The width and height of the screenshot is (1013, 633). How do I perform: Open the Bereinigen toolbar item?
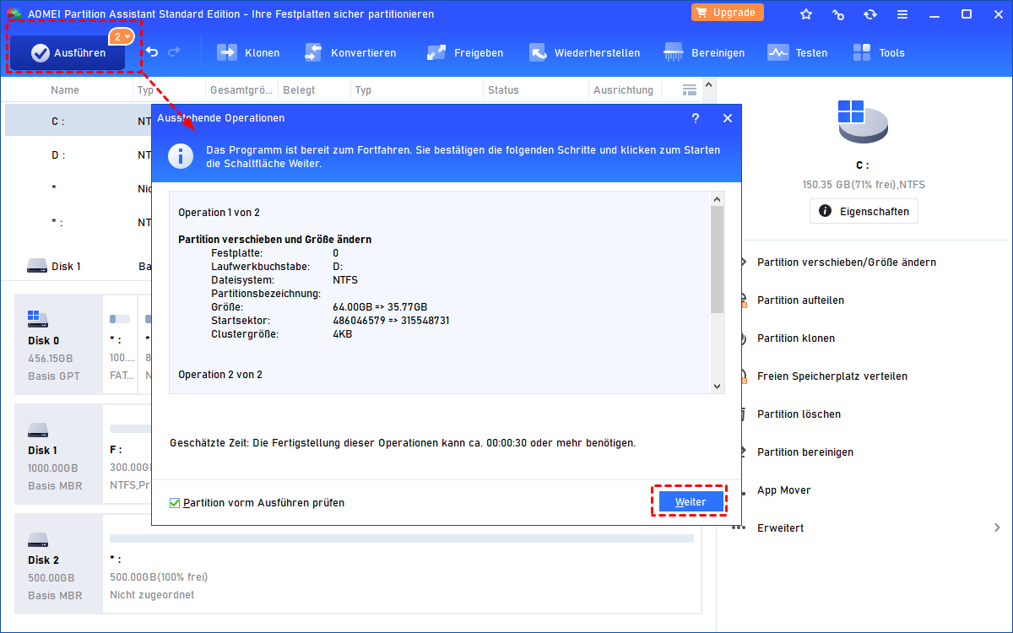click(x=704, y=52)
